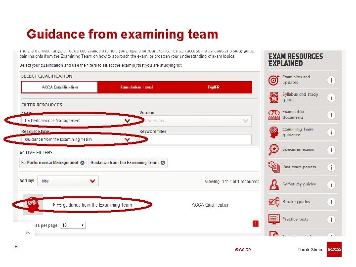Open info for Exam aims and updates
Viewport: 356px width, 267px height.
331,80
